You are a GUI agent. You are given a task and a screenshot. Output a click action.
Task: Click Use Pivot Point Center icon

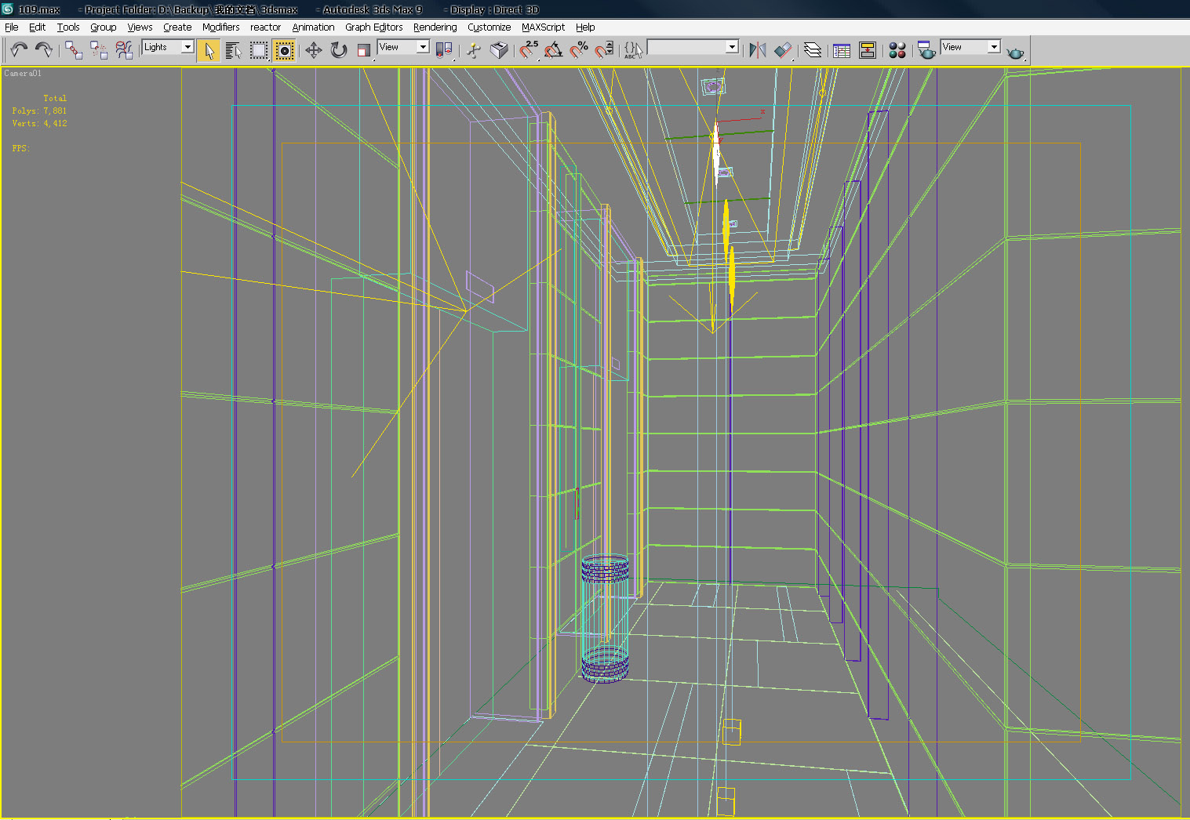click(444, 50)
